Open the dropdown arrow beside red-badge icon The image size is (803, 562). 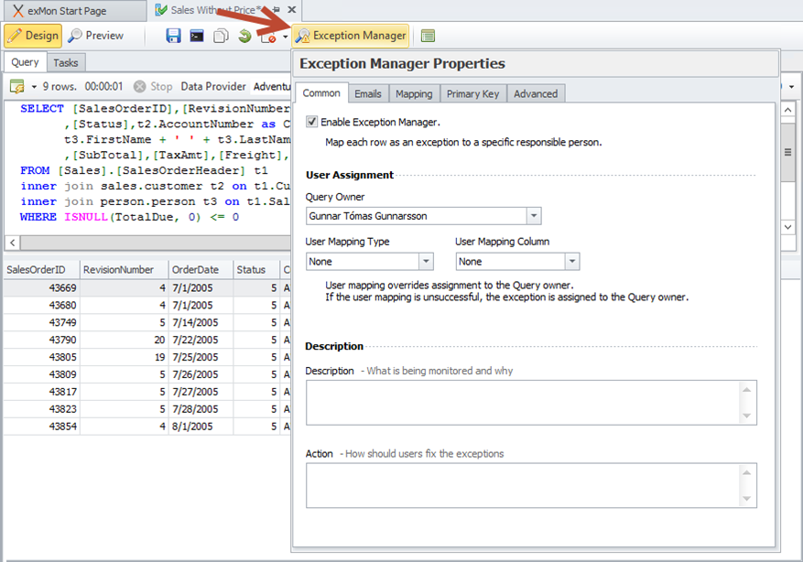(x=286, y=37)
